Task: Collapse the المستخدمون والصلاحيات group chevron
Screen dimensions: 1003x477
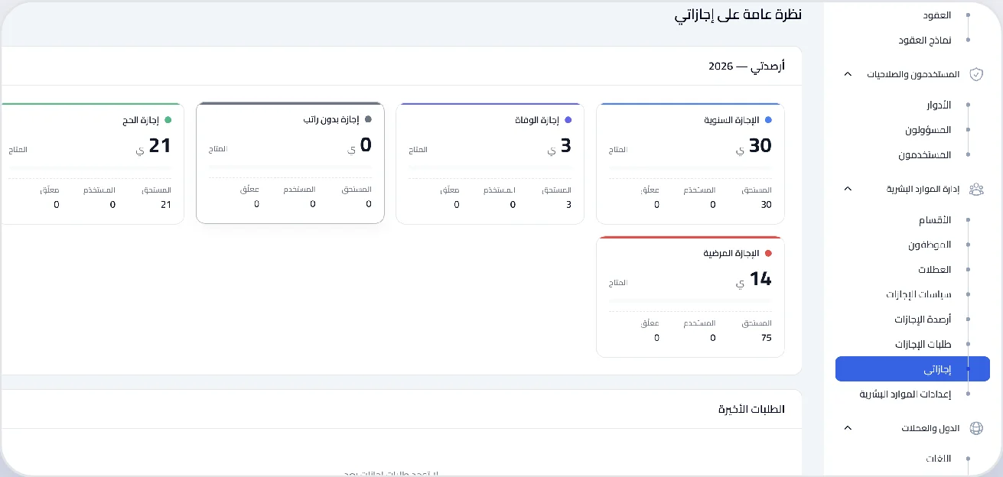Action: click(x=847, y=74)
